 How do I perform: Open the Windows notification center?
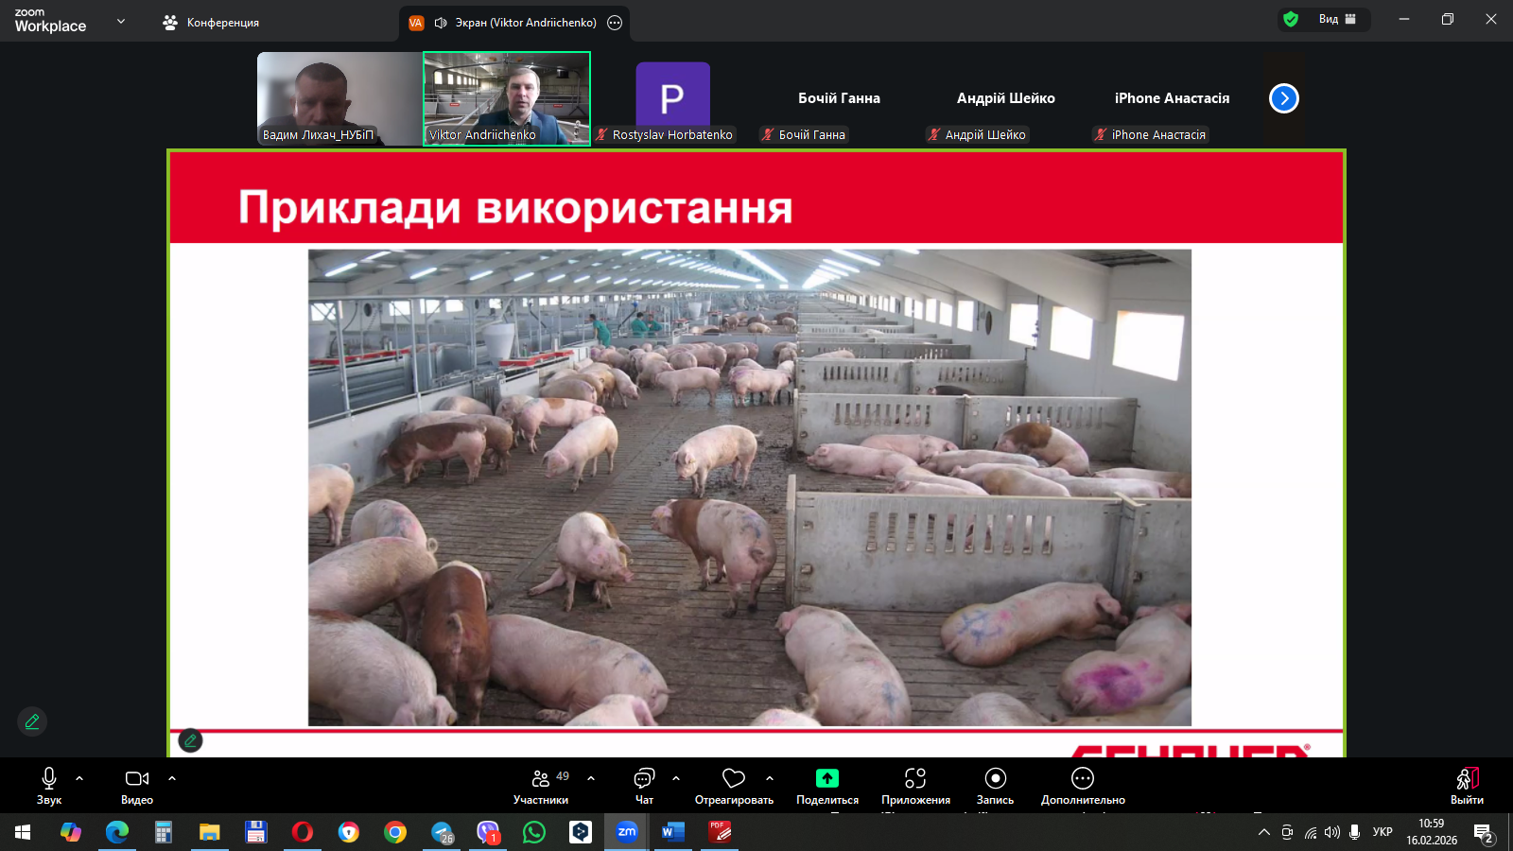point(1483,832)
